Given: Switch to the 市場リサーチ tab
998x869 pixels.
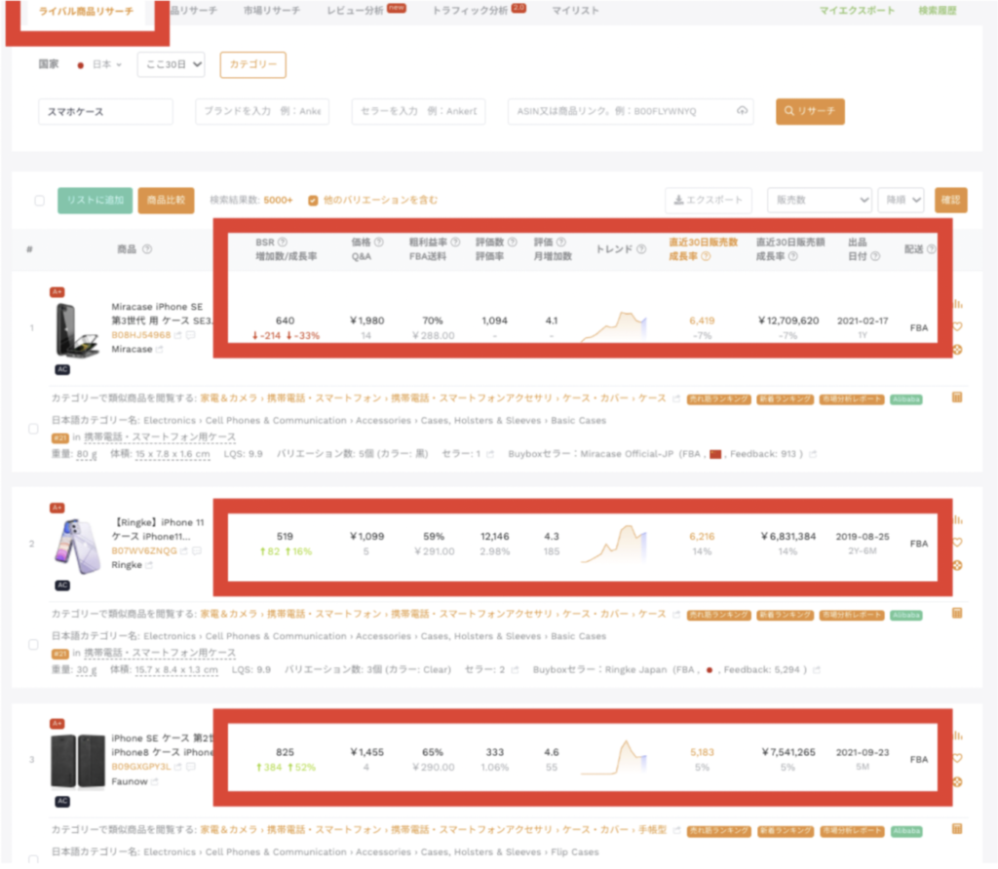Looking at the screenshot, I should 272,10.
